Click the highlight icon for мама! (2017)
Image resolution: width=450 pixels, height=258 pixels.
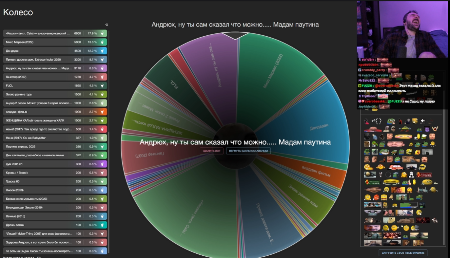coord(102,129)
